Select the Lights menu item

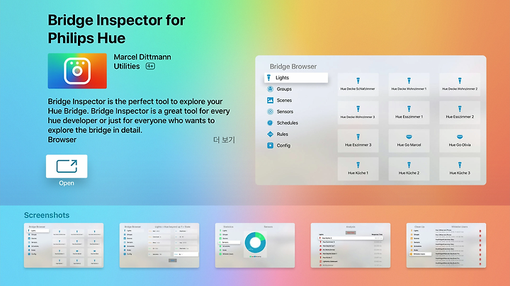pos(296,78)
